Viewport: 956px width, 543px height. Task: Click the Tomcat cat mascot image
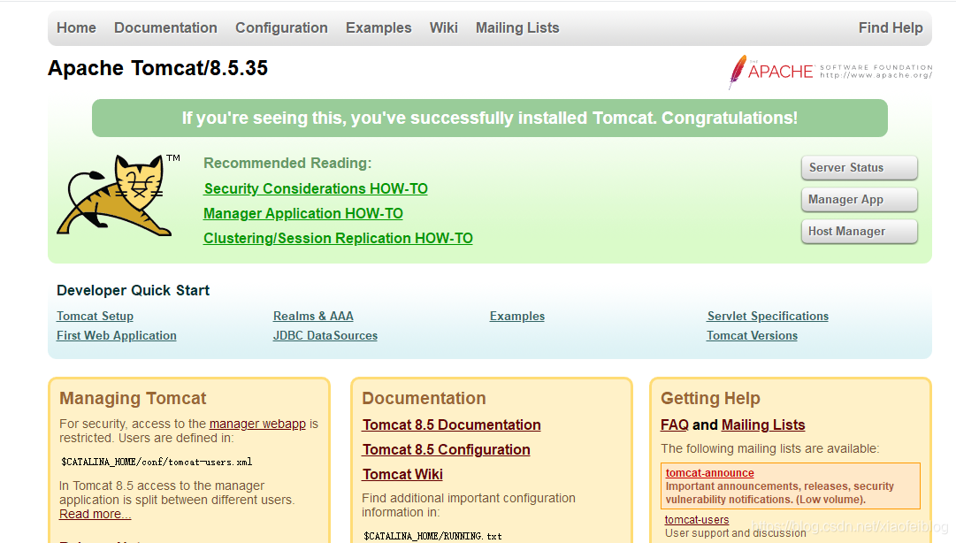tap(117, 195)
